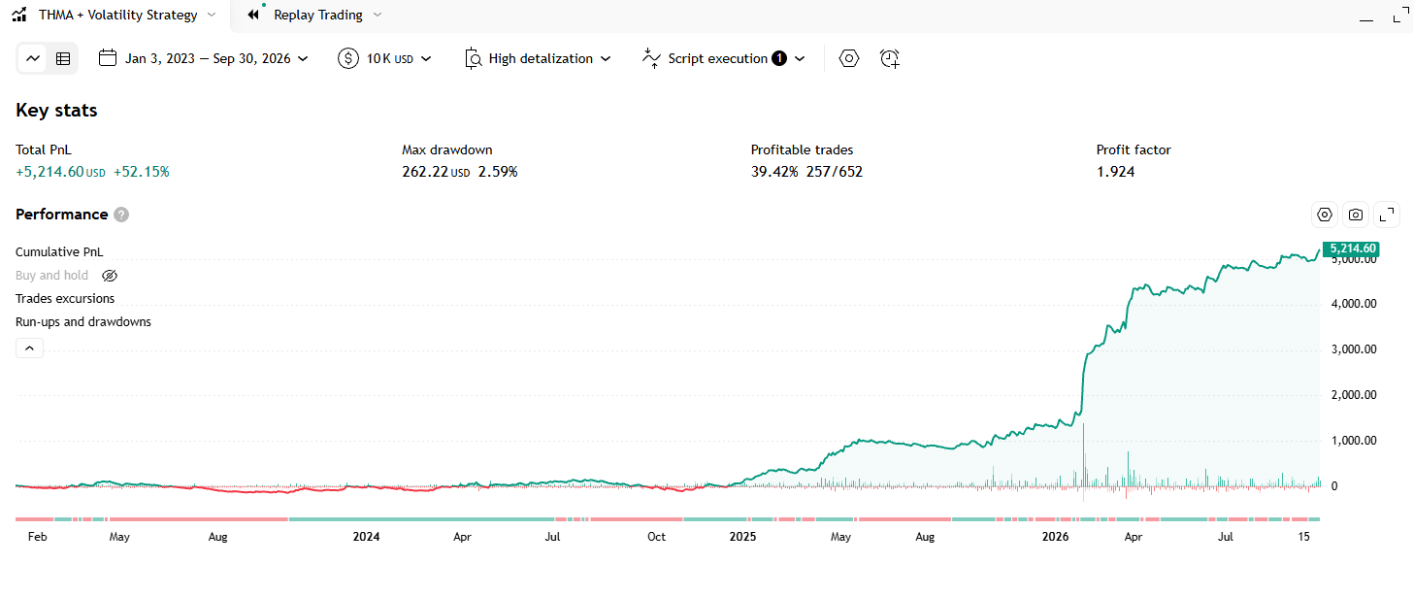This screenshot has width=1413, height=597.
Task: Click the Profitable trades stat label
Action: click(x=803, y=149)
